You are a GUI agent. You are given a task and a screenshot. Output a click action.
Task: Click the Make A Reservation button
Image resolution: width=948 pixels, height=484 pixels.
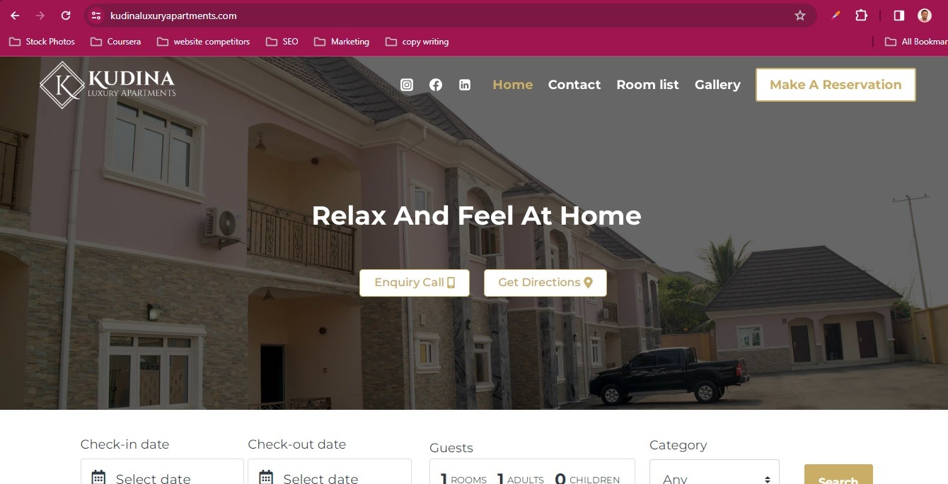click(x=836, y=85)
